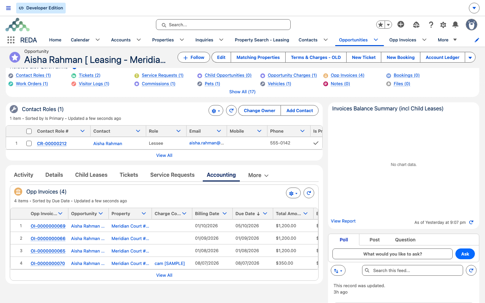This screenshot has width=485, height=303.
Task: Expand the Opp Invoices nav chevron
Action: (x=424, y=40)
